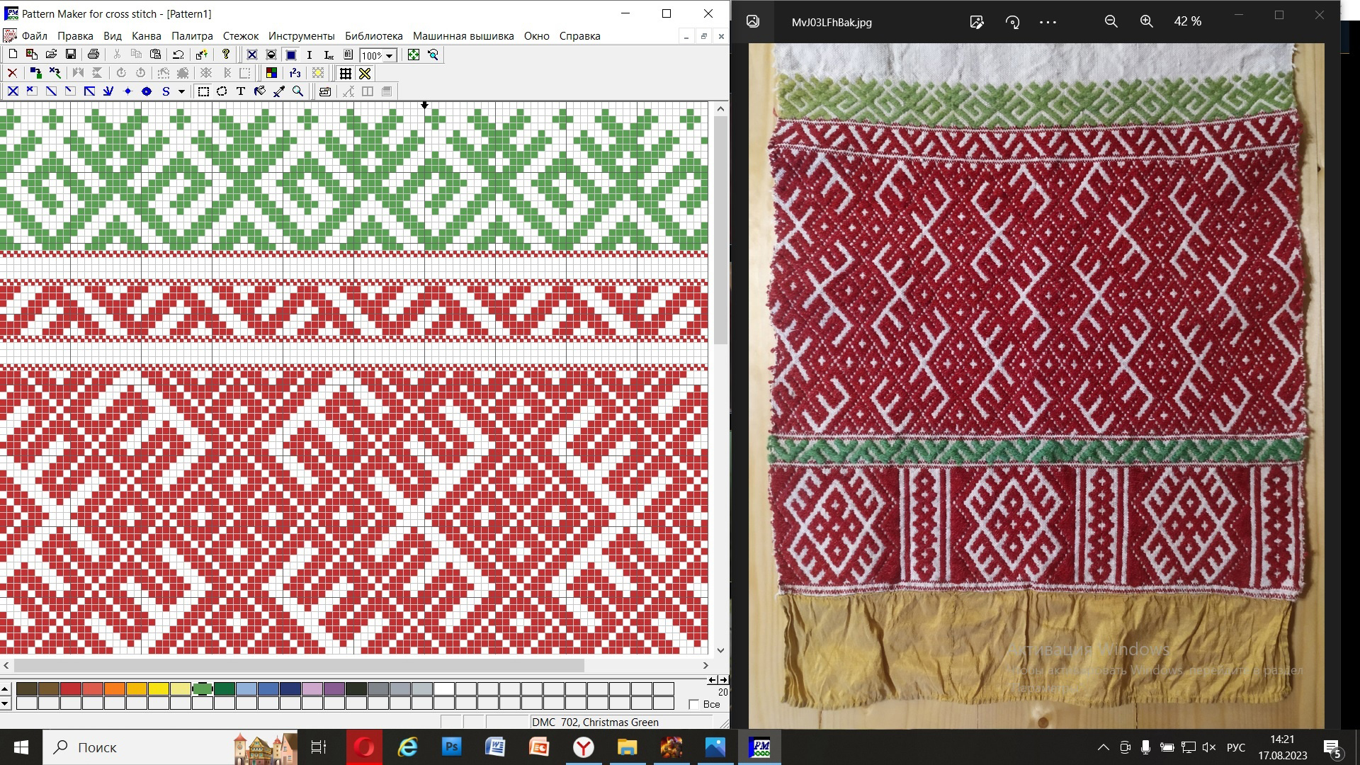Click the edit image icon in the photo viewer
The image size is (1360, 765).
(977, 22)
